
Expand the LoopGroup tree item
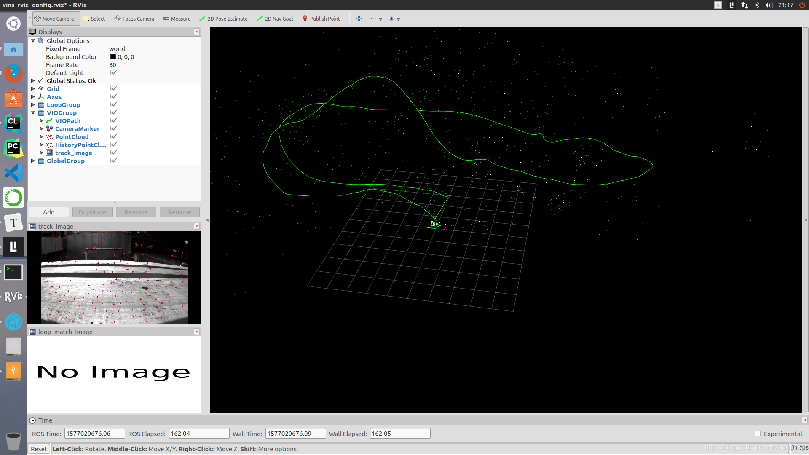point(33,104)
